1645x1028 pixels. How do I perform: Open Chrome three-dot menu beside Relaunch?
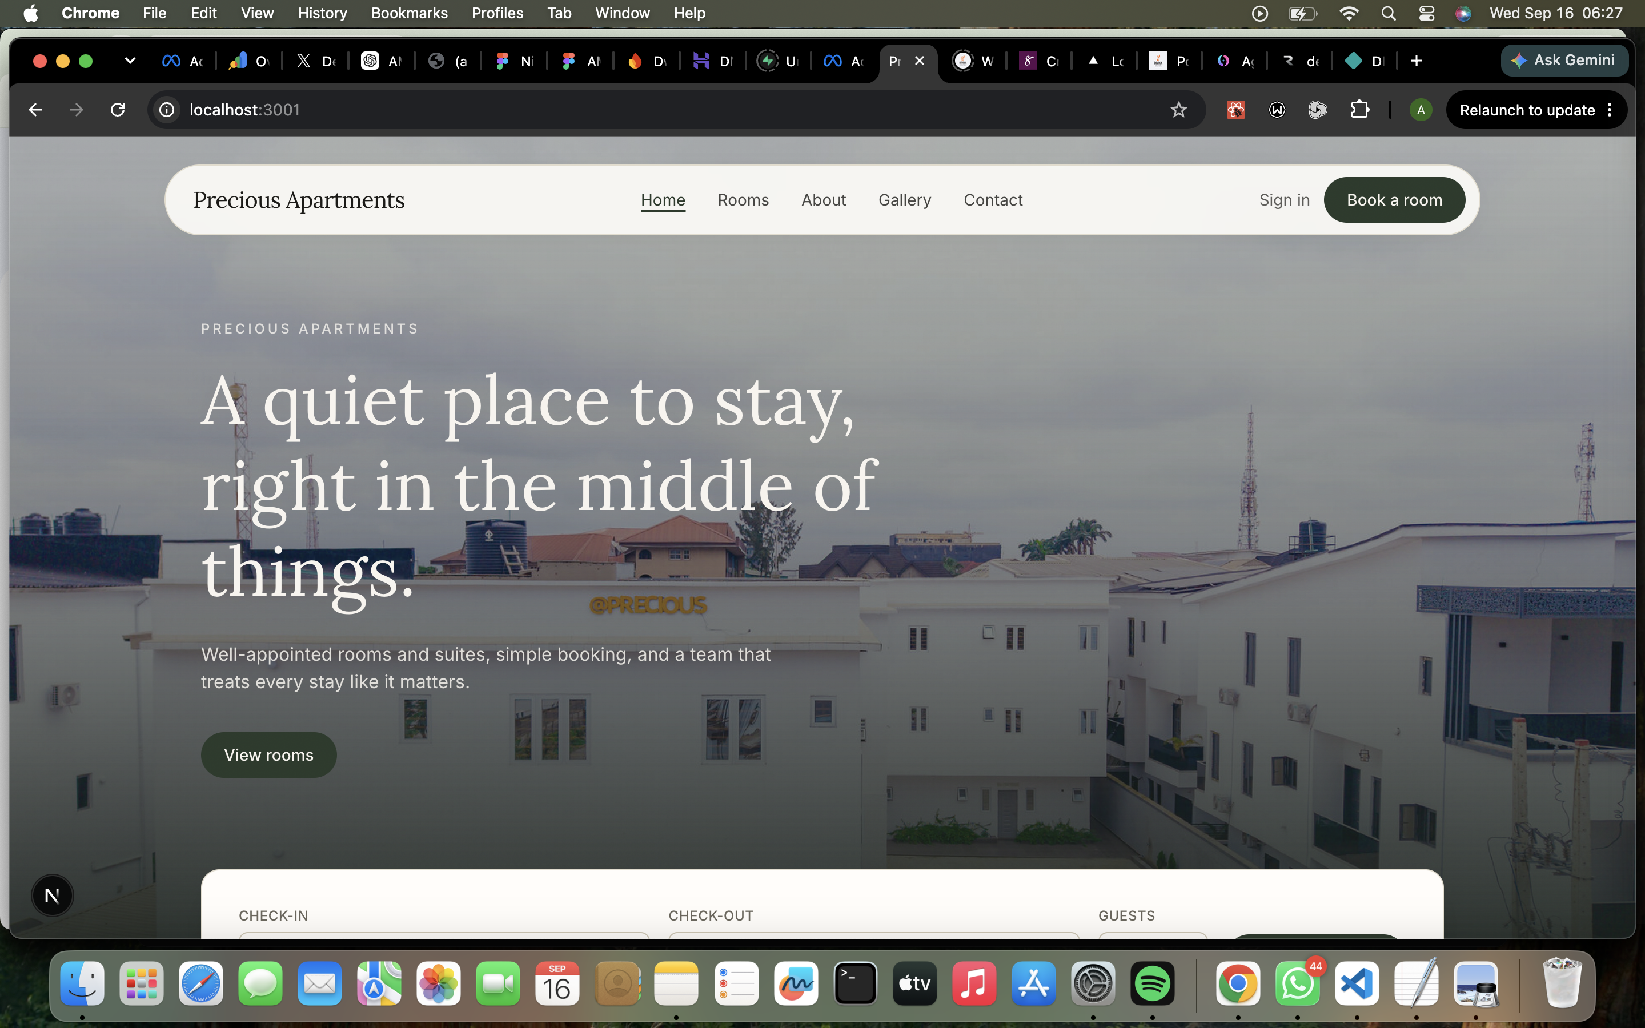(1609, 110)
